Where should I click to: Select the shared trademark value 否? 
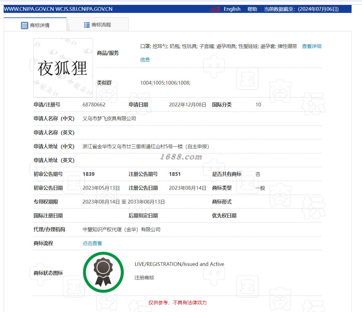[258, 174]
